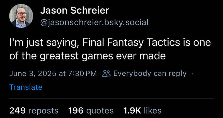Open the "Everybody can reply" setting
The height and width of the screenshot is (118, 223).
(150, 74)
